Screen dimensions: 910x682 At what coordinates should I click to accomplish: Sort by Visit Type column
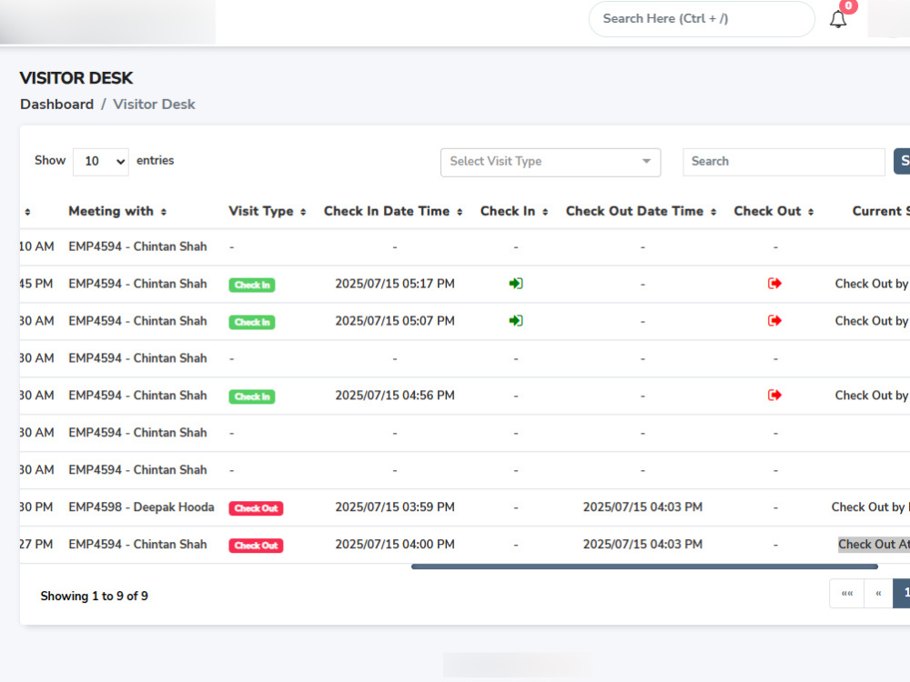[303, 212]
